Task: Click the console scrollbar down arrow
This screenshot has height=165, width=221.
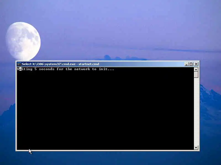Action: [x=196, y=148]
